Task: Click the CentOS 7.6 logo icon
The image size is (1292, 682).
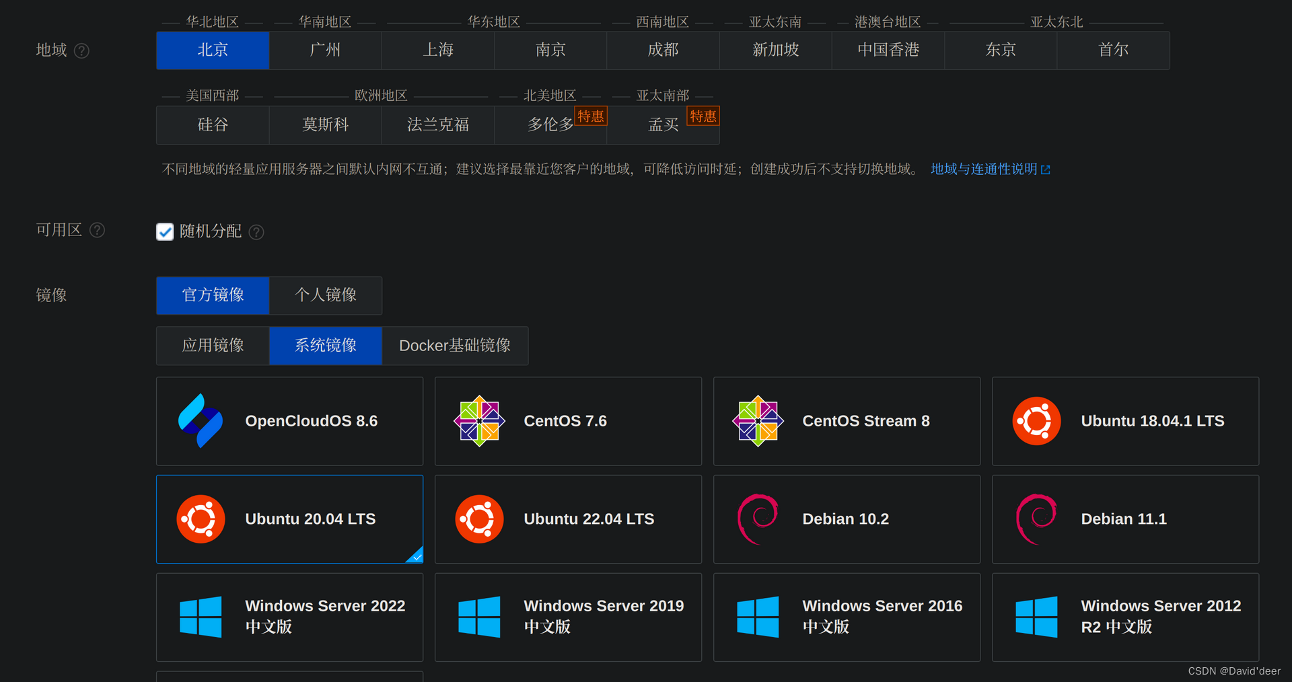Action: 479,421
